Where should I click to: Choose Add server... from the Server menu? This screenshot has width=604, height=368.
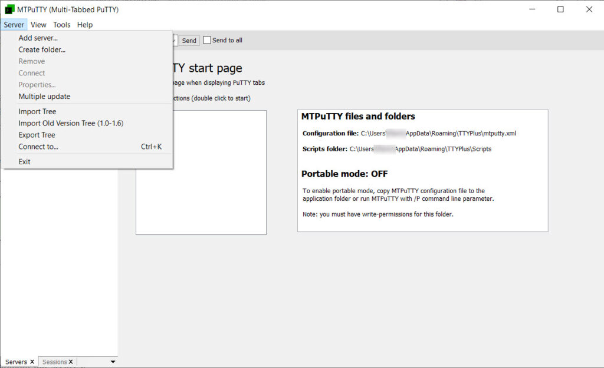tap(87, 38)
